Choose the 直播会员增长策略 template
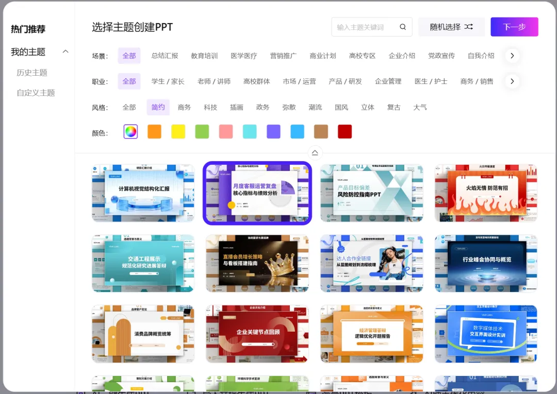Viewport: 557px width, 394px height. [257, 264]
